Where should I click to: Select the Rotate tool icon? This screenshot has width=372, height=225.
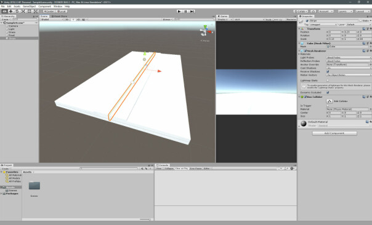tap(17, 11)
